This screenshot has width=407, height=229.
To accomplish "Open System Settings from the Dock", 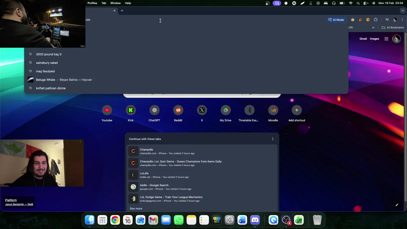I will tap(230, 220).
